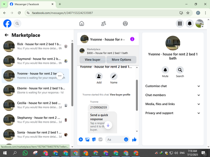Reload the page
This screenshot has width=210, height=157.
point(19,13)
